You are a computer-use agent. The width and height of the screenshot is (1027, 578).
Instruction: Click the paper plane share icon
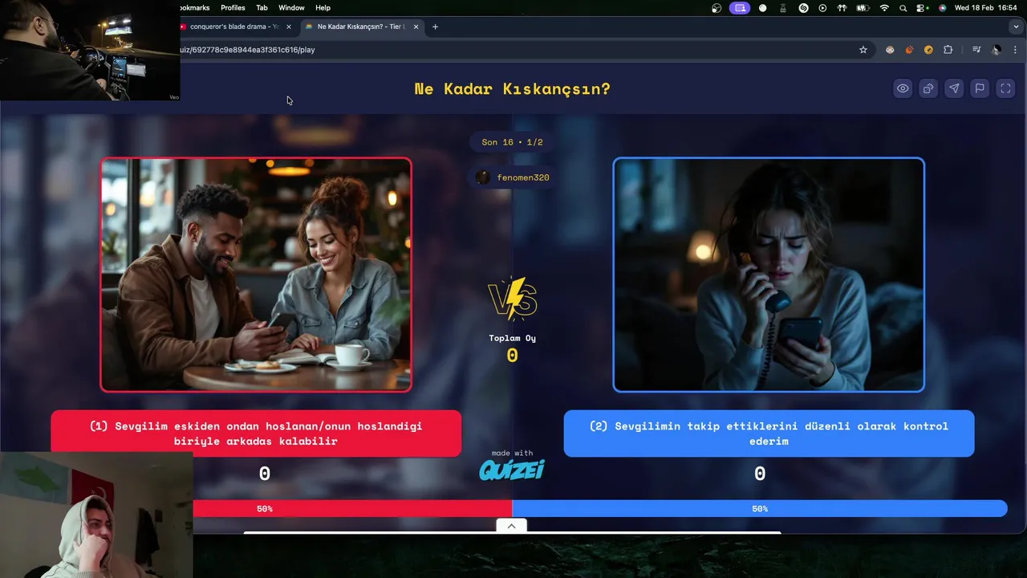[954, 89]
